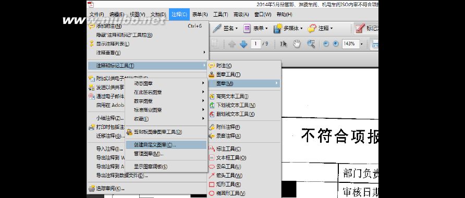Select 椭圆形工具 oval tool
The width and height of the screenshot is (465, 198).
[x=244, y=193]
